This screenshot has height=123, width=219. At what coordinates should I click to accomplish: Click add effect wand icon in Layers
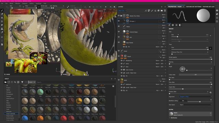coord(146,11)
